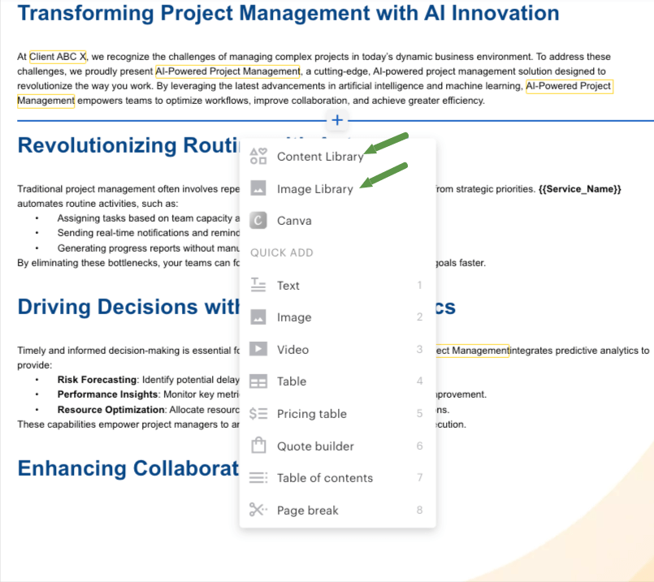Click the Quote builder bag icon
Viewport: 654px width, 582px height.
click(x=258, y=446)
